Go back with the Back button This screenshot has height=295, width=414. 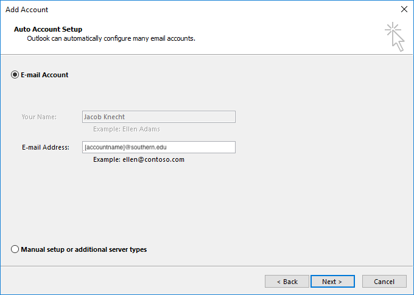pos(287,282)
